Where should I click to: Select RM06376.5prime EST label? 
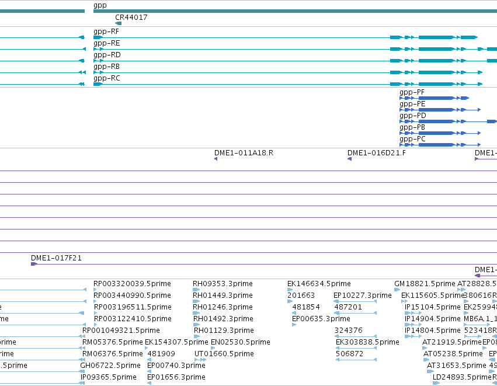point(113,354)
